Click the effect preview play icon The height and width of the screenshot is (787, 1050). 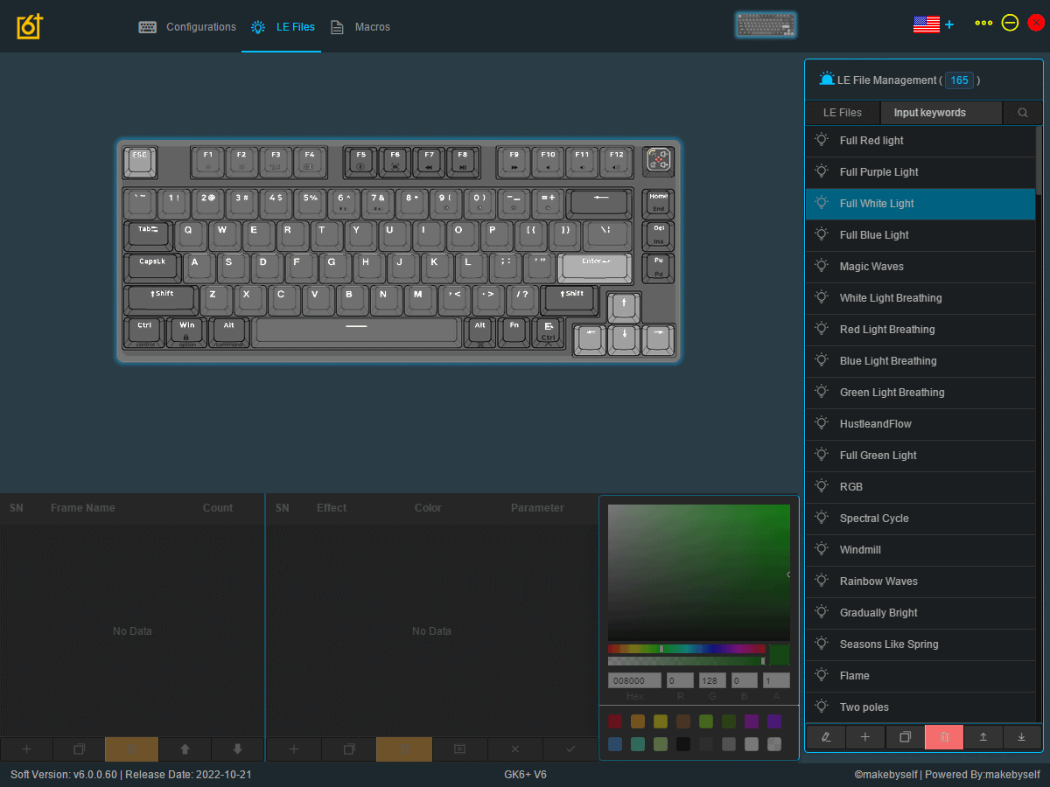pyautogui.click(x=459, y=749)
